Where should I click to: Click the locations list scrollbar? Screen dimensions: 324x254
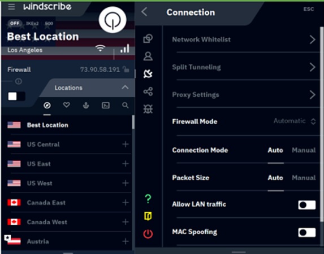[133, 122]
